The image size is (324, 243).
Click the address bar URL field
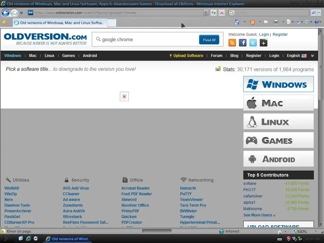pyautogui.click(x=116, y=13)
